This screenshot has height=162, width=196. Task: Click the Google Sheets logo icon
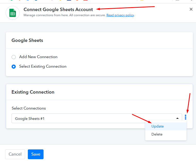click(13, 13)
